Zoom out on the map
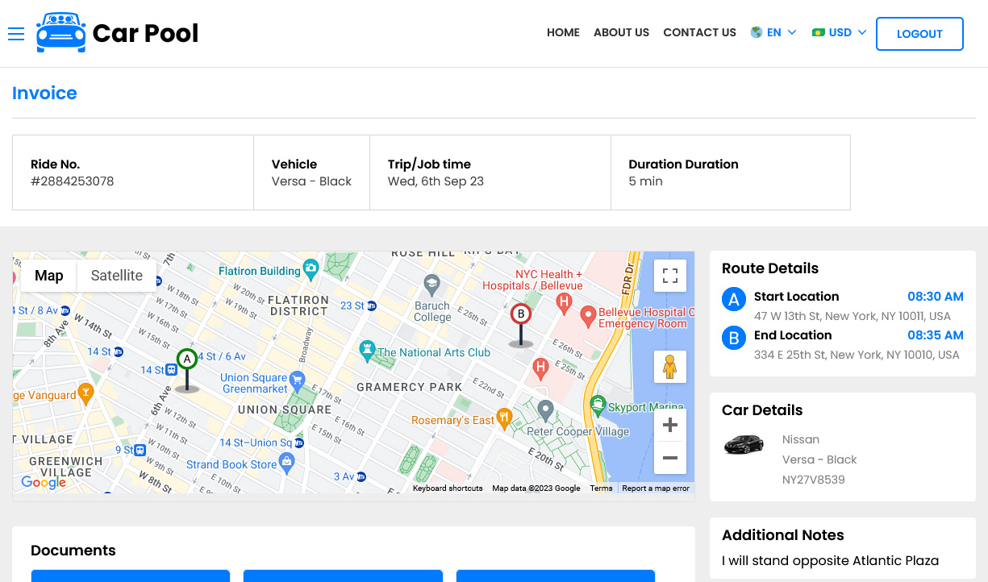This screenshot has height=582, width=988. tap(669, 458)
